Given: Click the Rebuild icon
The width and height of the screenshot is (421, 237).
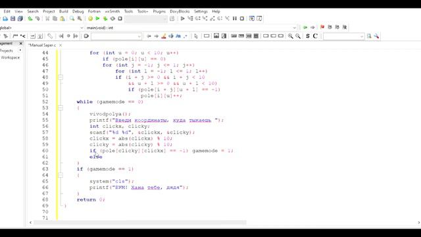Looking at the screenshot, I should (x=112, y=18).
